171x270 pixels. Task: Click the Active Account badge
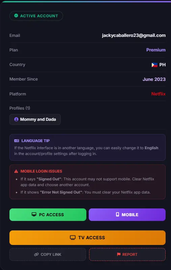pos(36,16)
